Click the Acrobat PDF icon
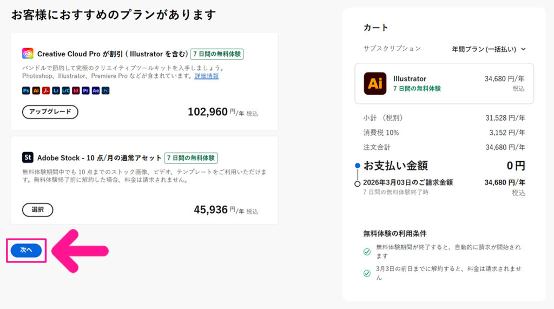This screenshot has height=309, width=554. pos(46,90)
